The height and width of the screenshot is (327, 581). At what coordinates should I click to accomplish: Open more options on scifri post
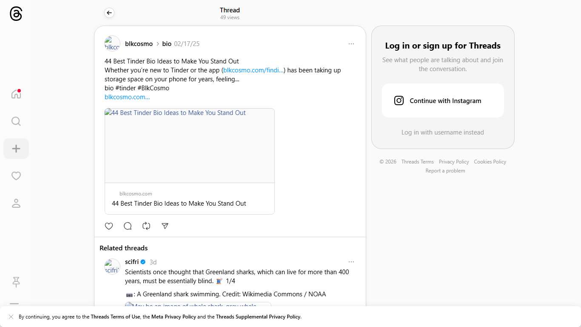tap(351, 262)
